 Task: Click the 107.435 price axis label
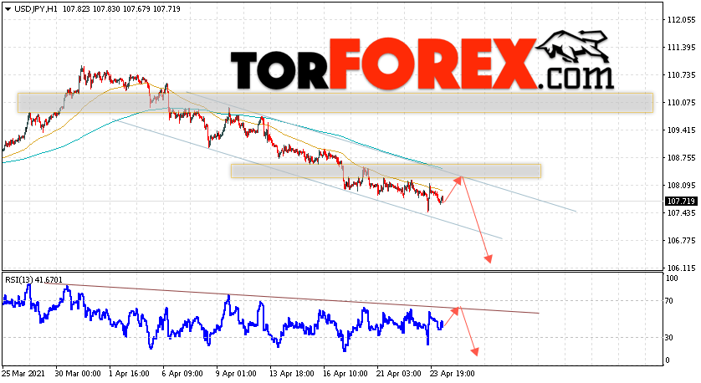click(x=681, y=213)
